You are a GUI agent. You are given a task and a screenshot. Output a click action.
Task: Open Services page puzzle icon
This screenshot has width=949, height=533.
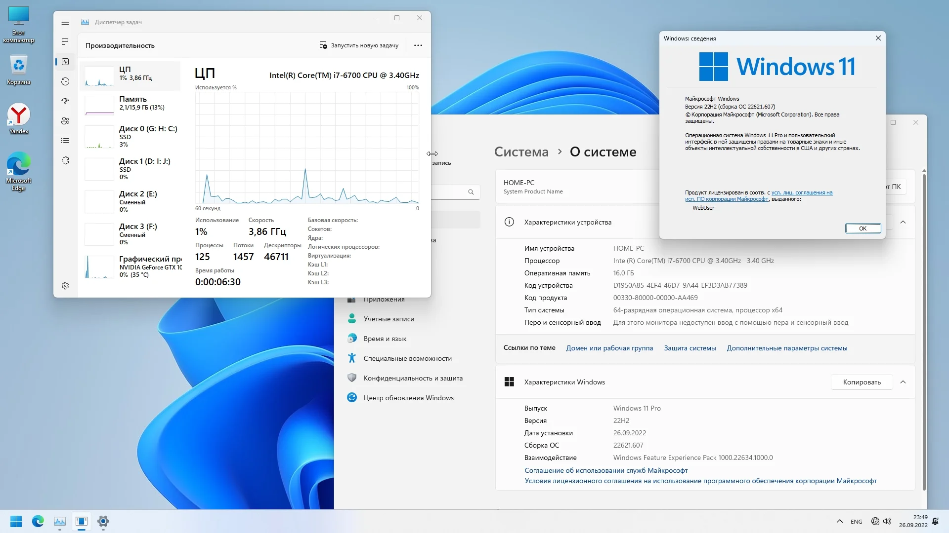pos(65,160)
